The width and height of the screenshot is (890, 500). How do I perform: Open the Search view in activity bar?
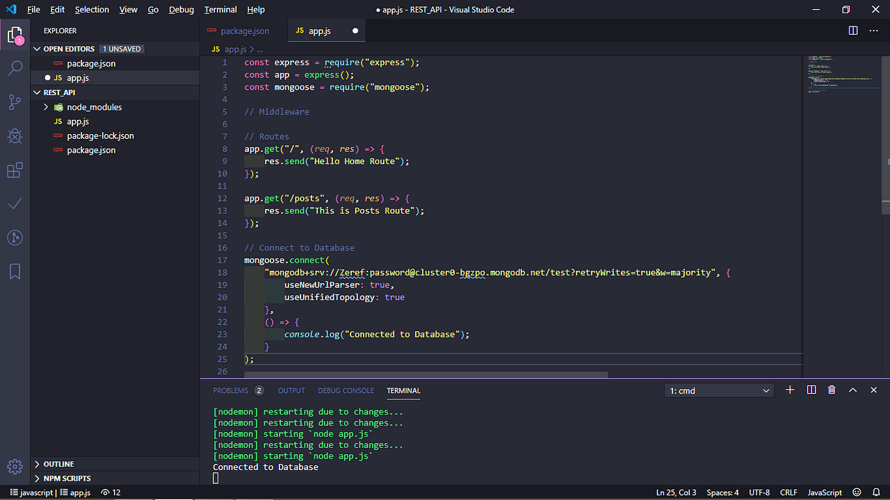(x=15, y=68)
